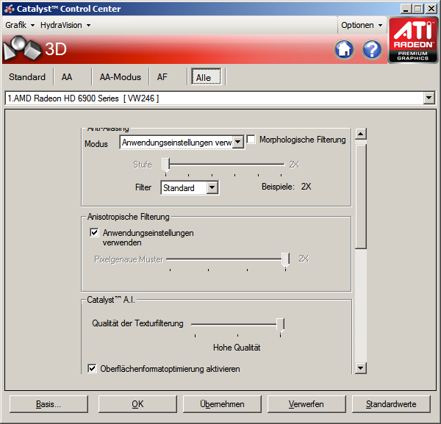Switch to the AF tab
441x424 pixels.
point(162,76)
